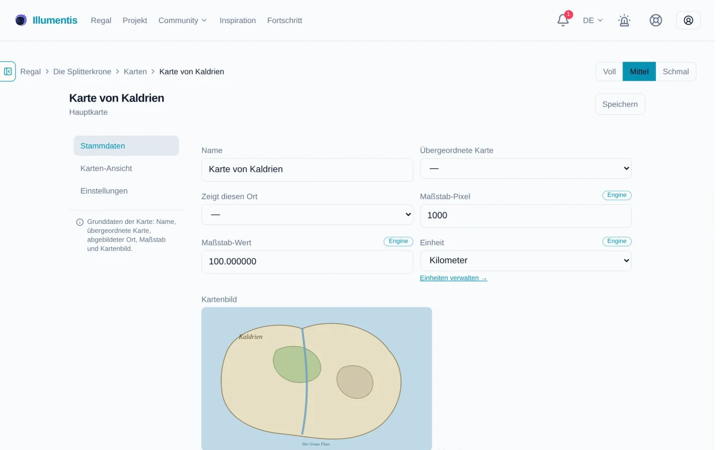The height and width of the screenshot is (450, 720).
Task: Click the Kartenbild map thumbnail
Action: [316, 378]
